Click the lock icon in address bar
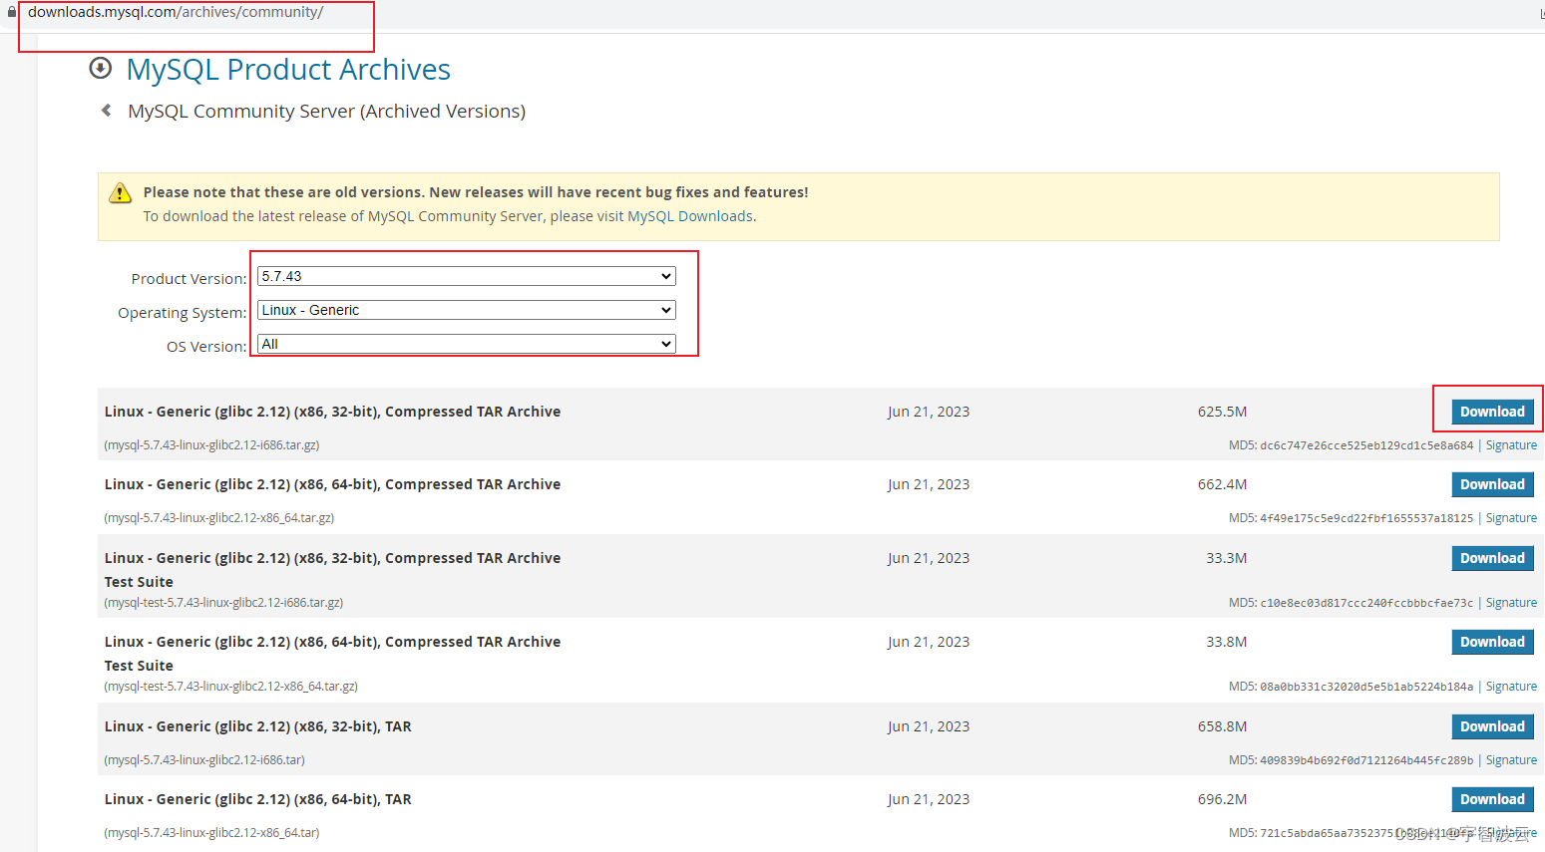The image size is (1545, 852). tap(11, 13)
